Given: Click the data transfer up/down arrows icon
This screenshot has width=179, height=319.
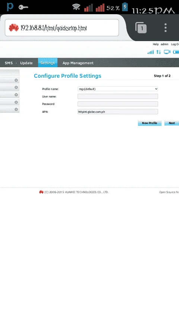Looking at the screenshot, I should click(158, 52).
